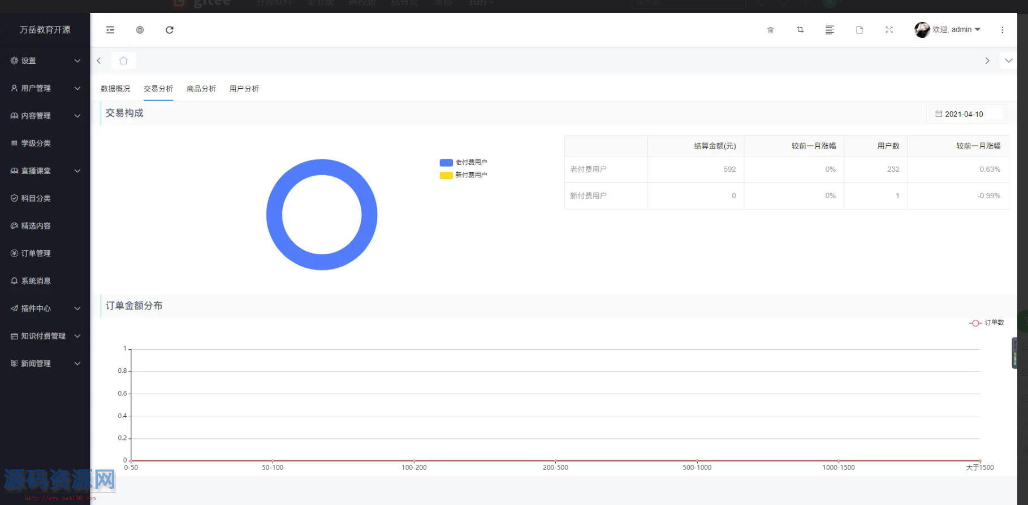Image resolution: width=1028 pixels, height=505 pixels.
Task: Enter fullscreen mode using expand icon
Action: (x=889, y=30)
